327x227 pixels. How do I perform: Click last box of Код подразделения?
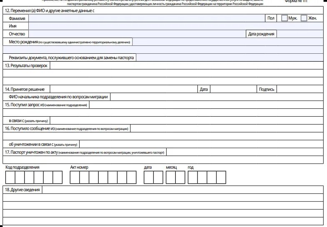click(x=57, y=177)
